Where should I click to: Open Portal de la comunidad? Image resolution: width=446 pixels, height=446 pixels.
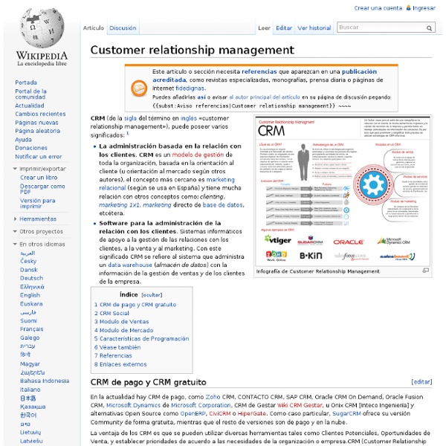tap(30, 94)
